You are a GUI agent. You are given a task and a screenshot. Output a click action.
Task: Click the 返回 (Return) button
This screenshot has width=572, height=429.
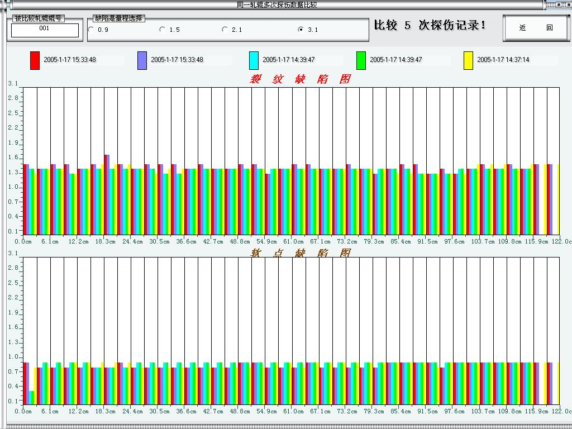point(535,27)
